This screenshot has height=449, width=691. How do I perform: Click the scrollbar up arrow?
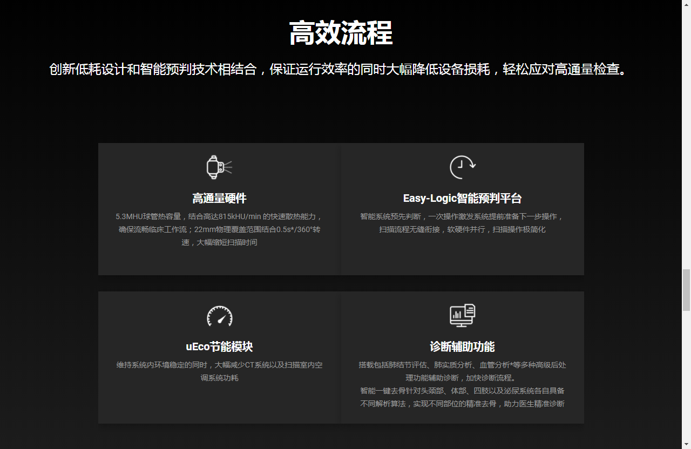coord(686,4)
